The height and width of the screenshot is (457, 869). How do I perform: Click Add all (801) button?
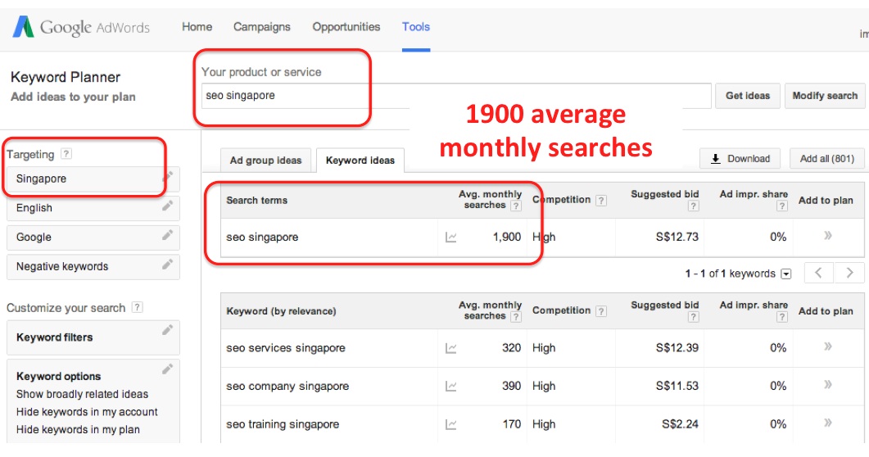tap(826, 159)
